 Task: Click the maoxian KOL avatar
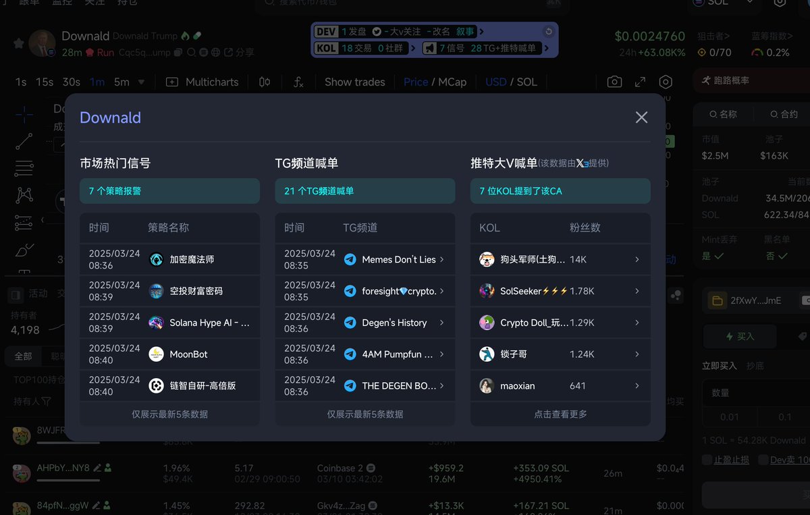(487, 386)
